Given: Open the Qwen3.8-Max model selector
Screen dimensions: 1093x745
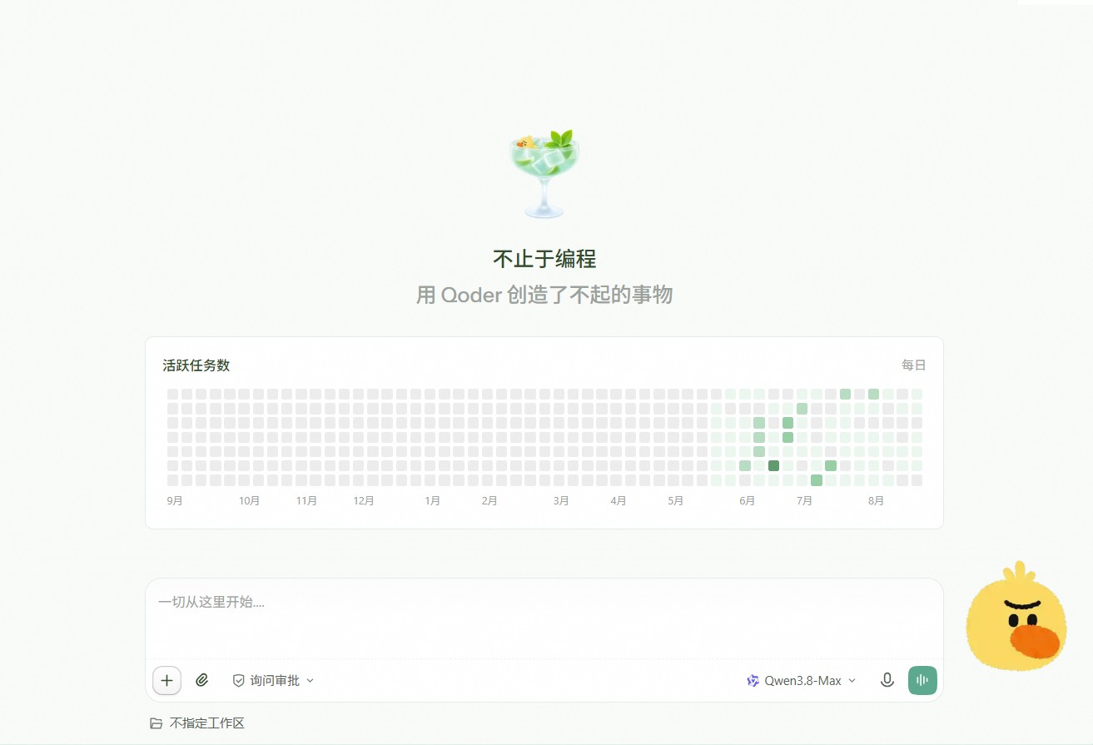Looking at the screenshot, I should click(x=801, y=680).
